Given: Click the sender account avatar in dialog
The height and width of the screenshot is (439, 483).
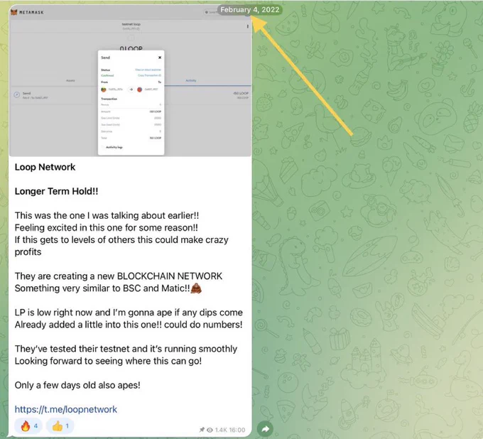Looking at the screenshot, I should click(104, 90).
